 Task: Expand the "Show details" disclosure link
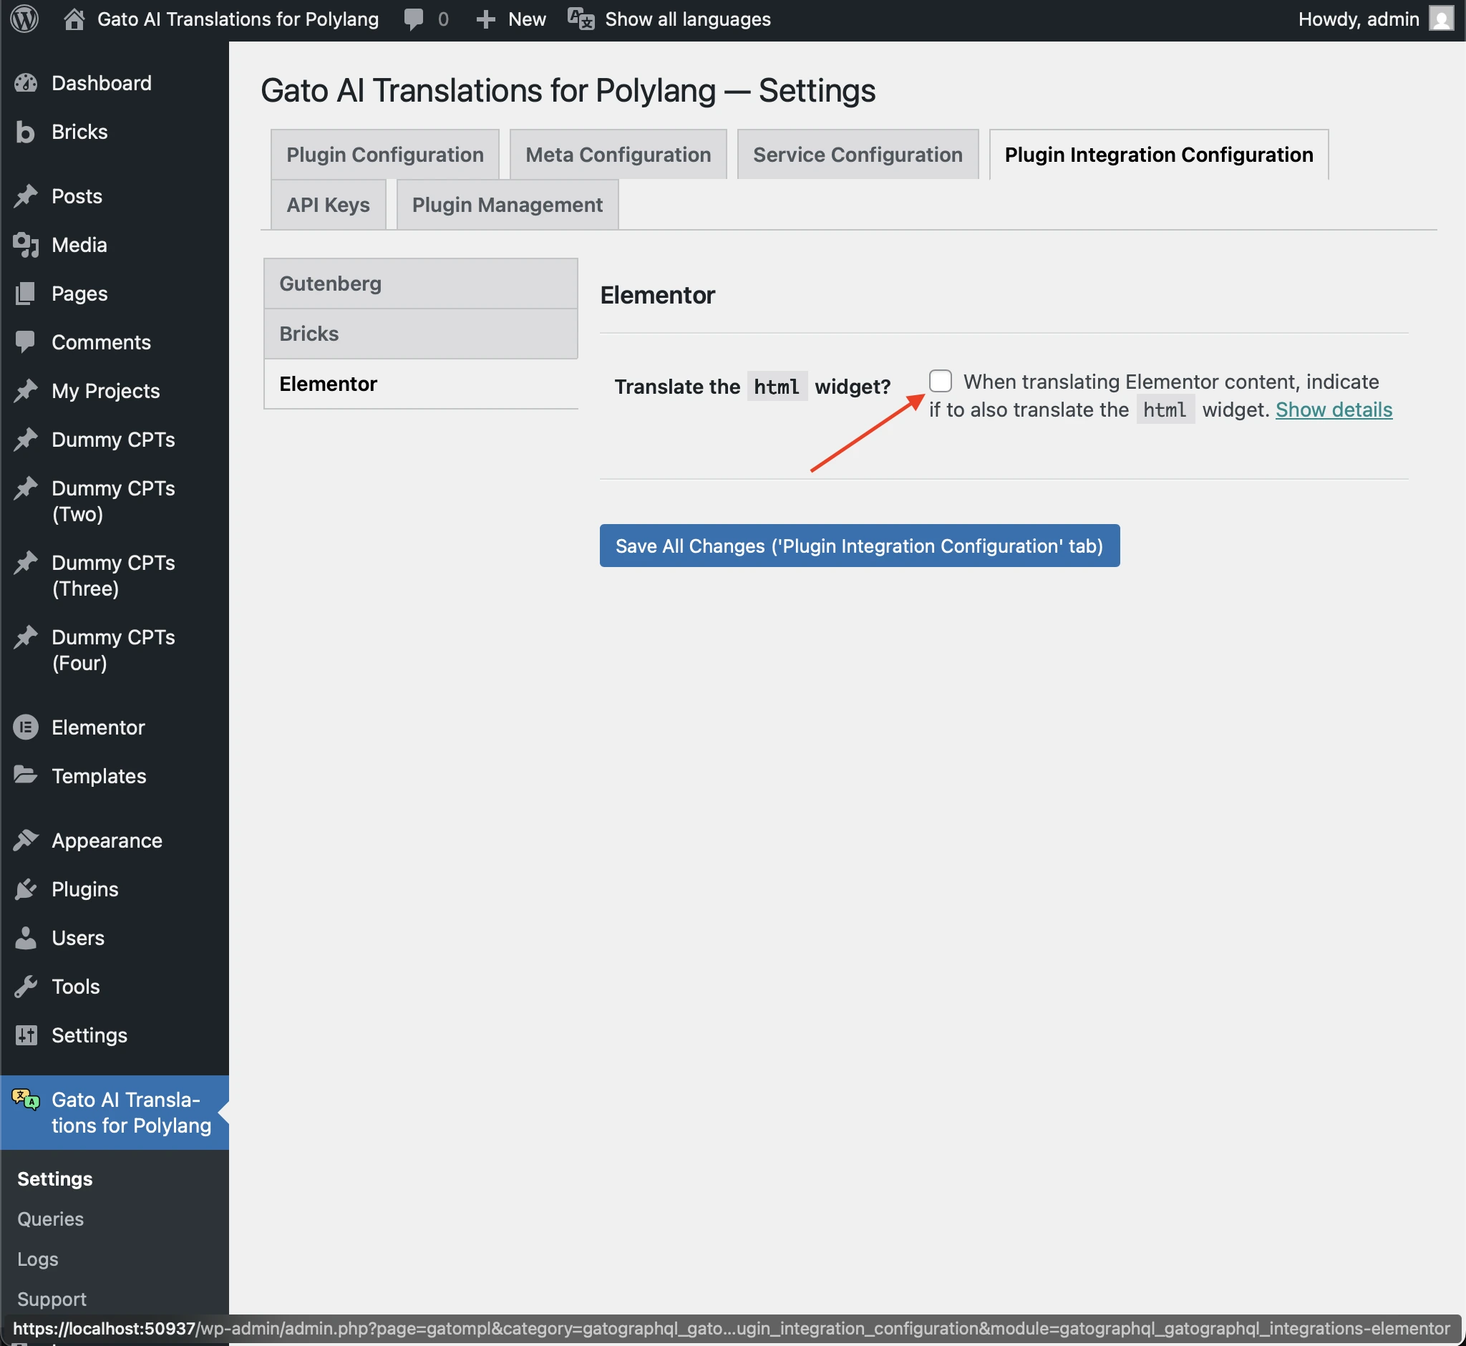(x=1333, y=410)
